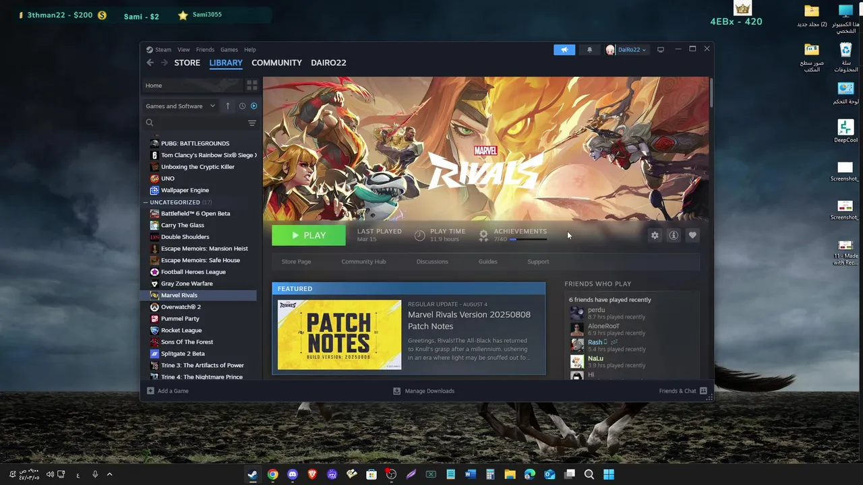Open Word from the taskbar
The width and height of the screenshot is (863, 485).
click(x=471, y=474)
